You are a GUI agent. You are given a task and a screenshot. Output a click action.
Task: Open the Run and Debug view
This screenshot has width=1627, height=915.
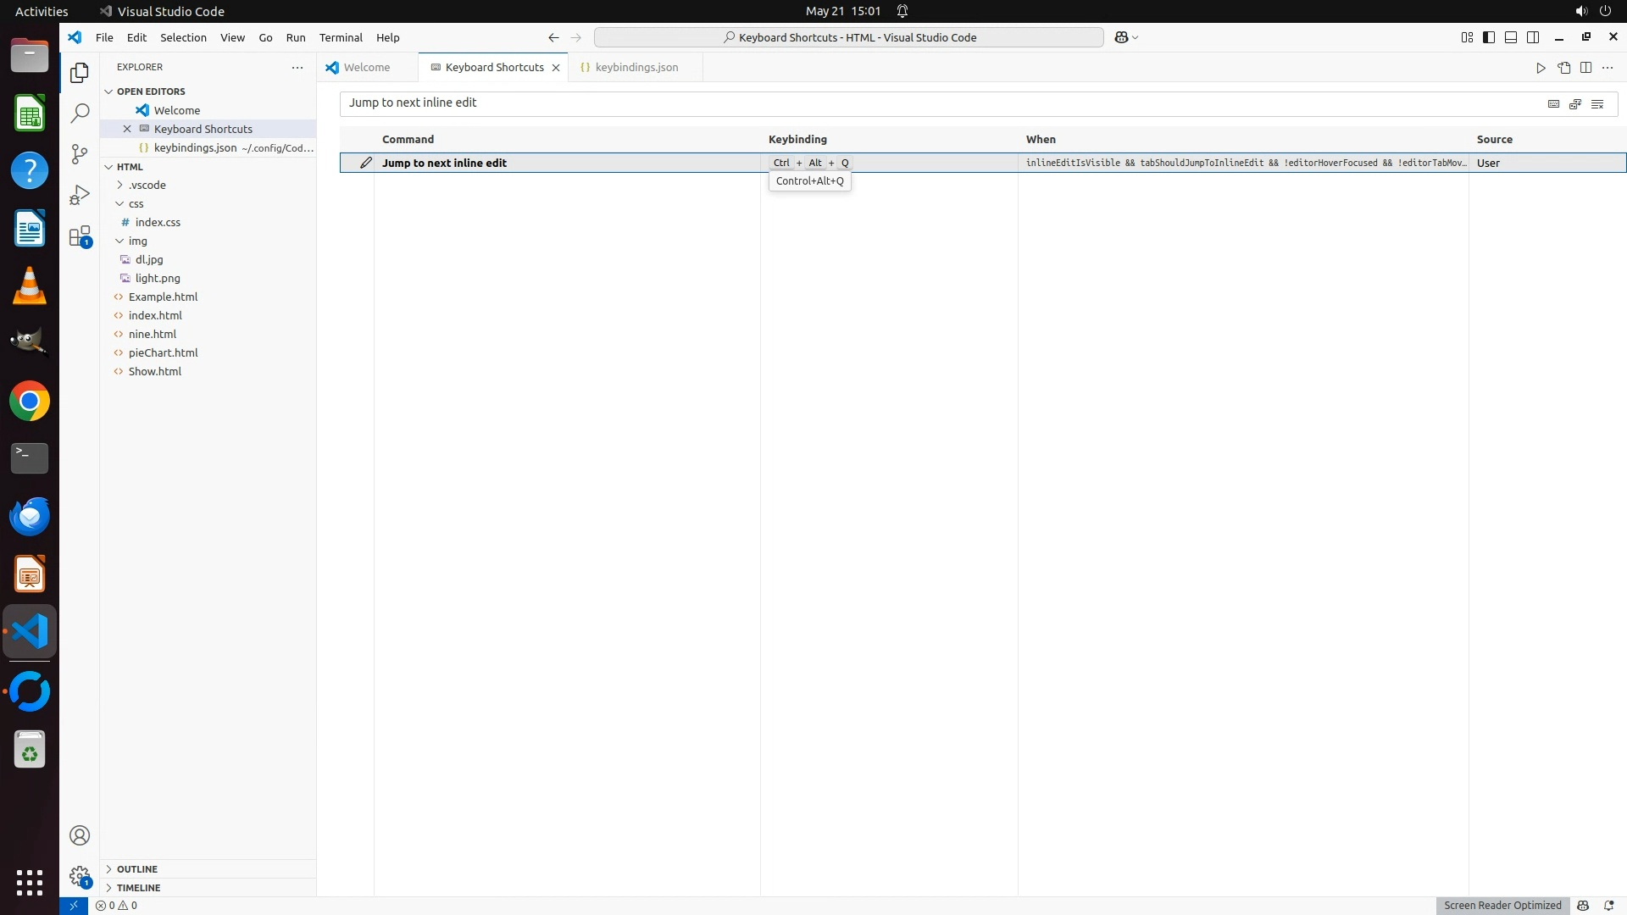(x=80, y=195)
